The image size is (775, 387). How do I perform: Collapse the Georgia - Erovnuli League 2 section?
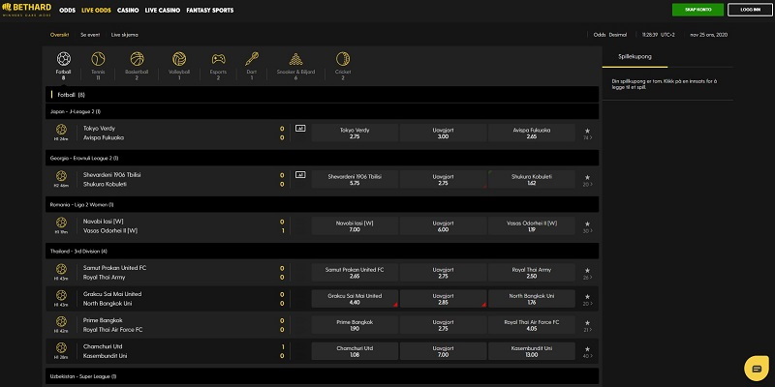click(x=322, y=158)
